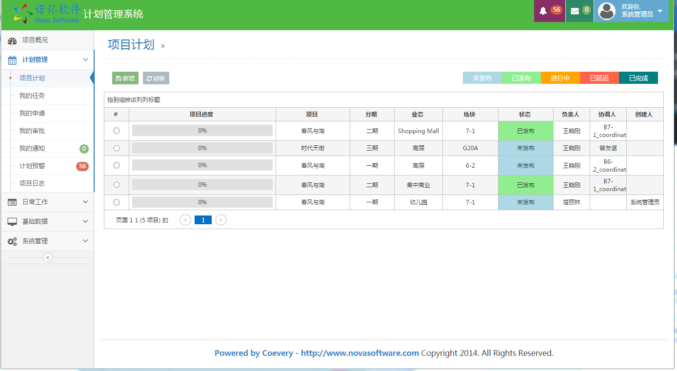Click the user avatar icon

tap(606, 11)
